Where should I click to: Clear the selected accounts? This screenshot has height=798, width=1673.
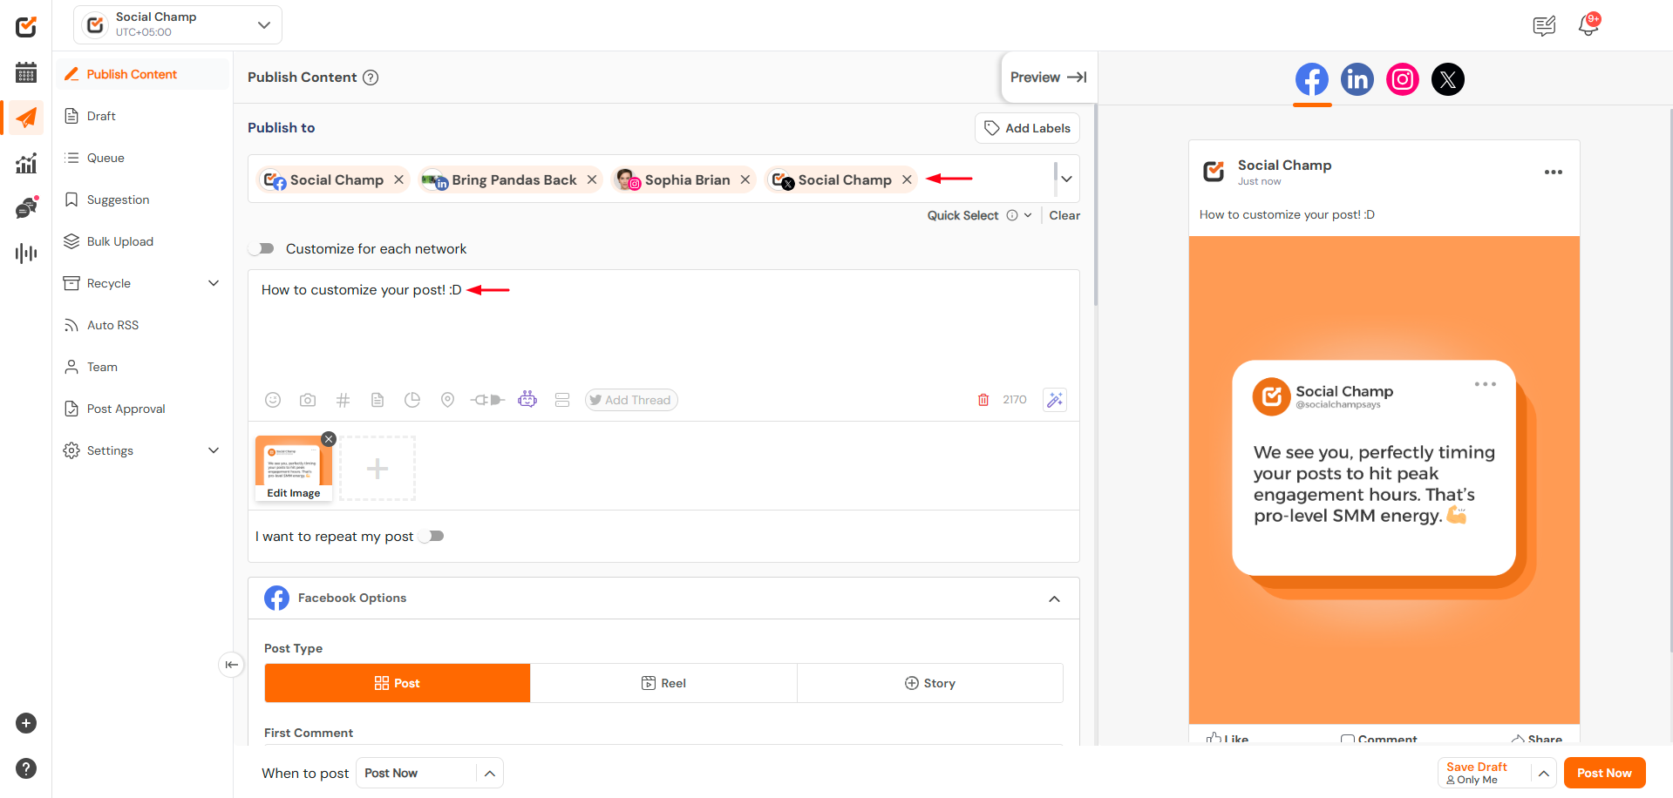[x=1064, y=215]
